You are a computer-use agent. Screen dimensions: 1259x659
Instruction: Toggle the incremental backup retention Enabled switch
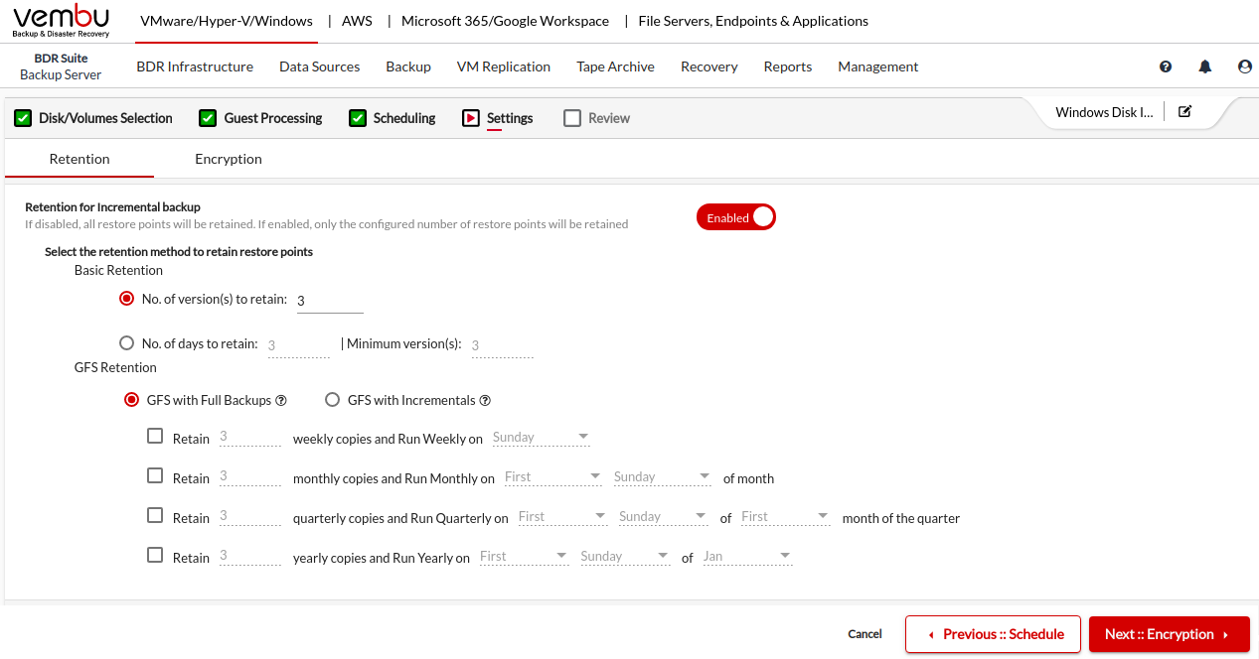pos(736,217)
